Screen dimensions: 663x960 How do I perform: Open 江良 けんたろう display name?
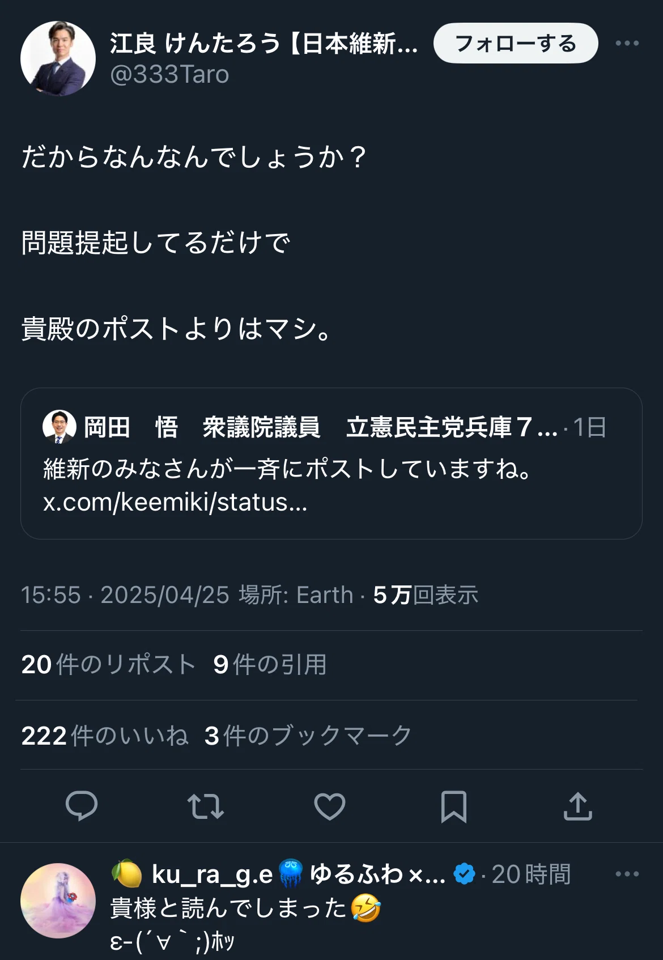click(x=264, y=44)
